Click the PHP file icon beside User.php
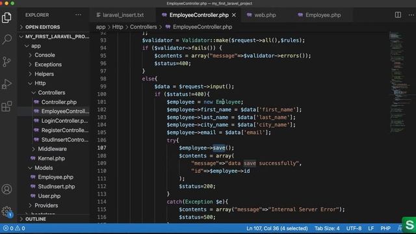The height and width of the screenshot is (234, 416). (x=33, y=196)
